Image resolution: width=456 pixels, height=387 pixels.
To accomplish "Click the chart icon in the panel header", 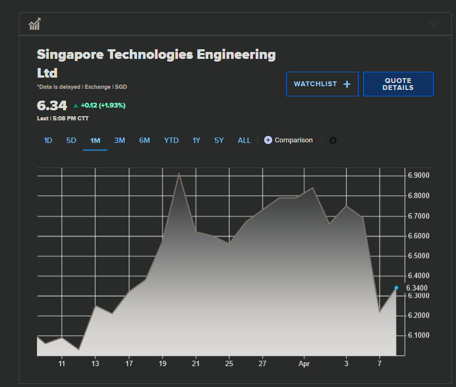I will point(35,24).
